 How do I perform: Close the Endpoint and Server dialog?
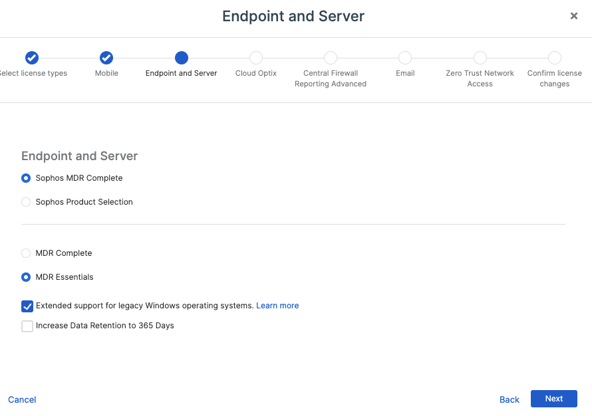[573, 16]
